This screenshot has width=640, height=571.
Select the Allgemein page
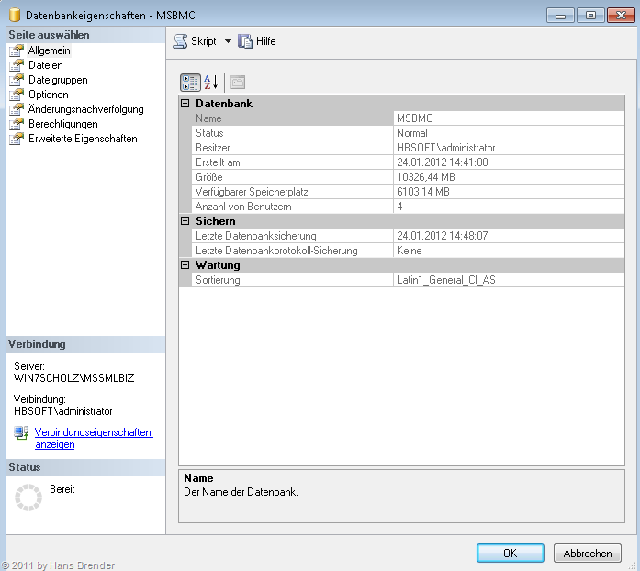click(x=49, y=50)
